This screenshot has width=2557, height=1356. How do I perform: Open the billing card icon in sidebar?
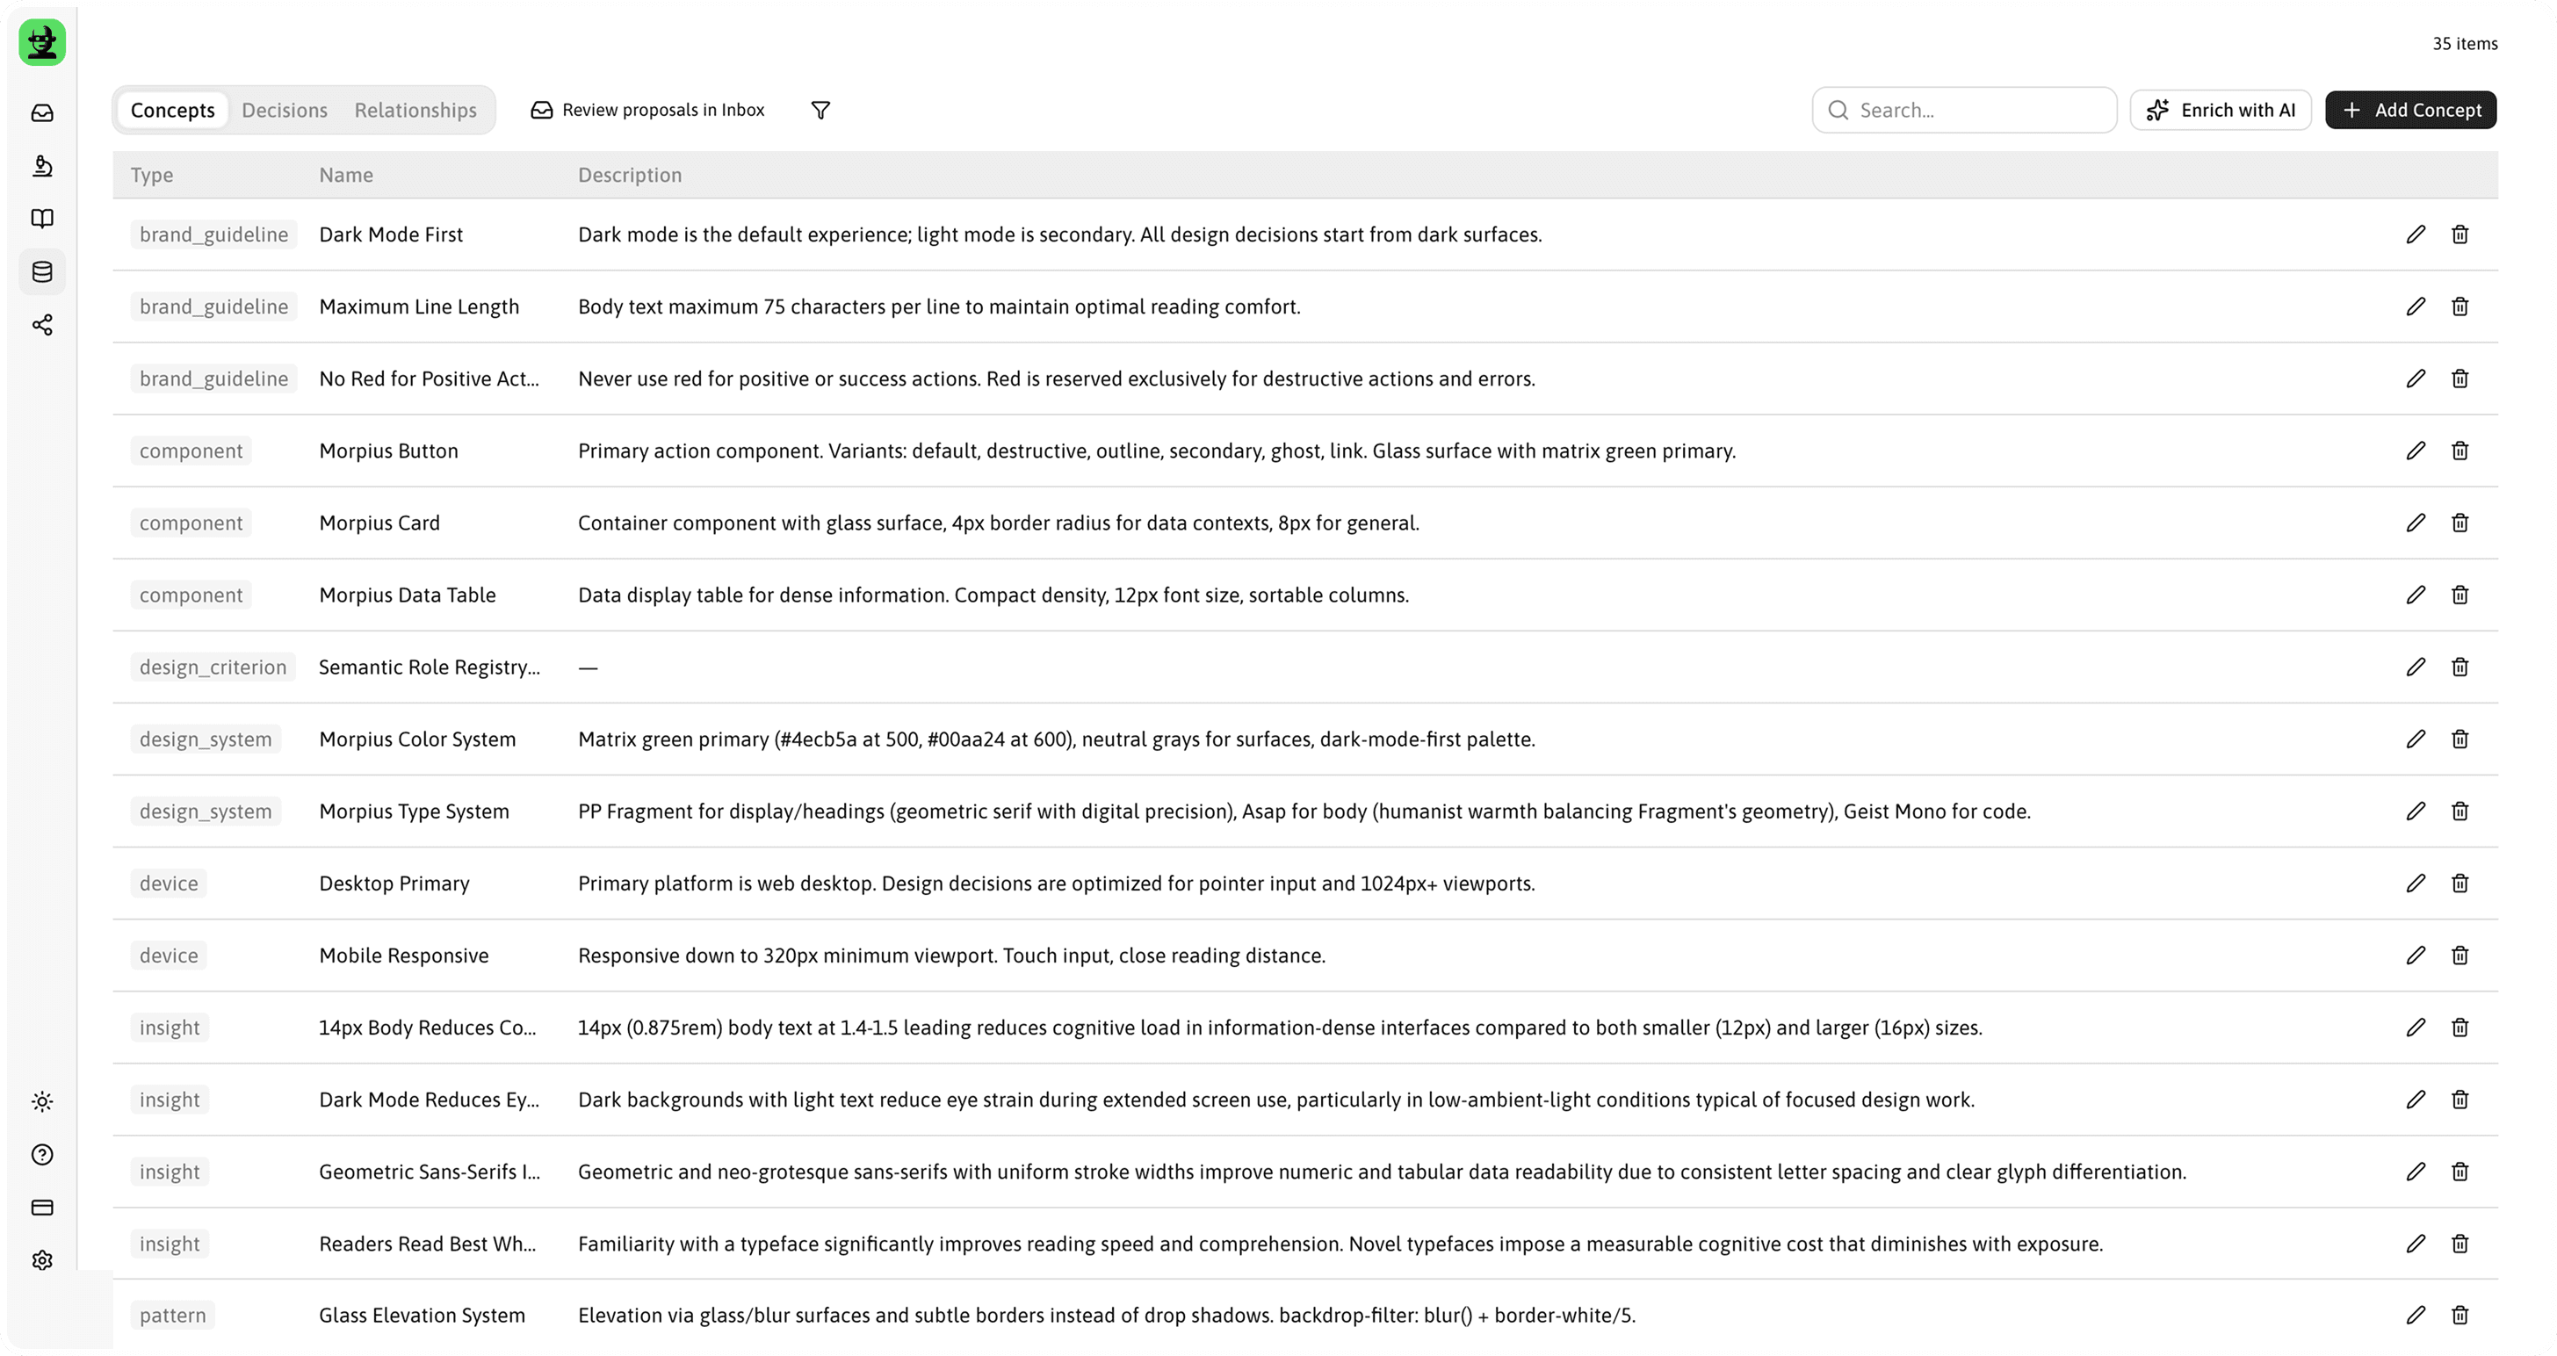(x=41, y=1207)
